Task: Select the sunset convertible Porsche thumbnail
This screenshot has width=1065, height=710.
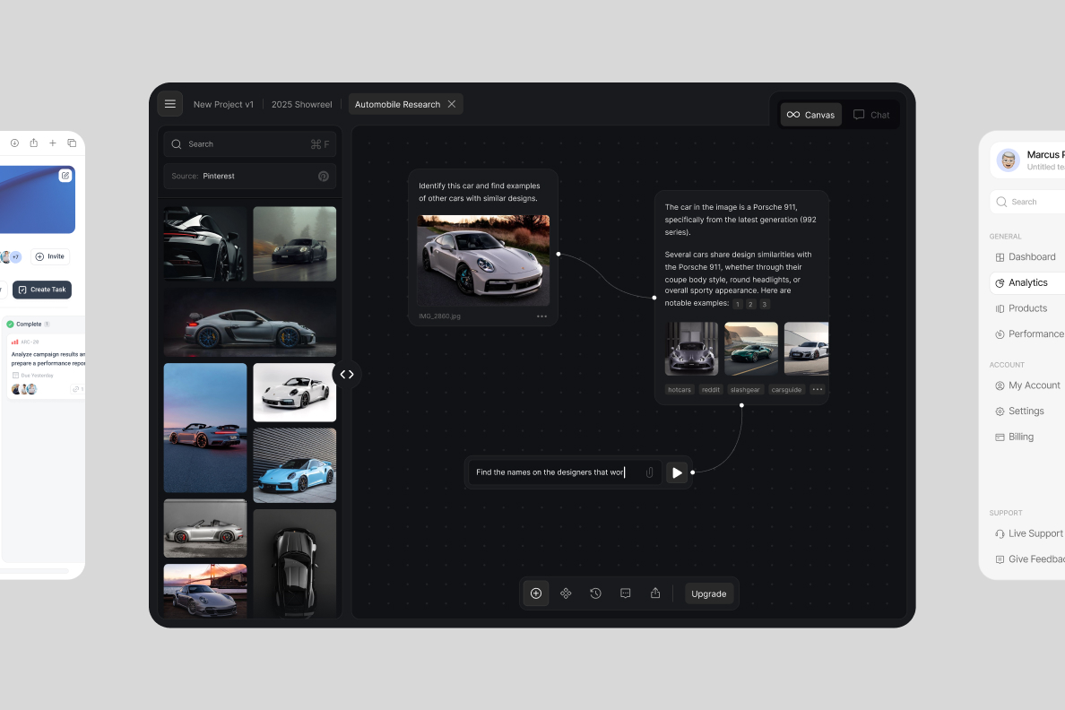Action: click(205, 428)
